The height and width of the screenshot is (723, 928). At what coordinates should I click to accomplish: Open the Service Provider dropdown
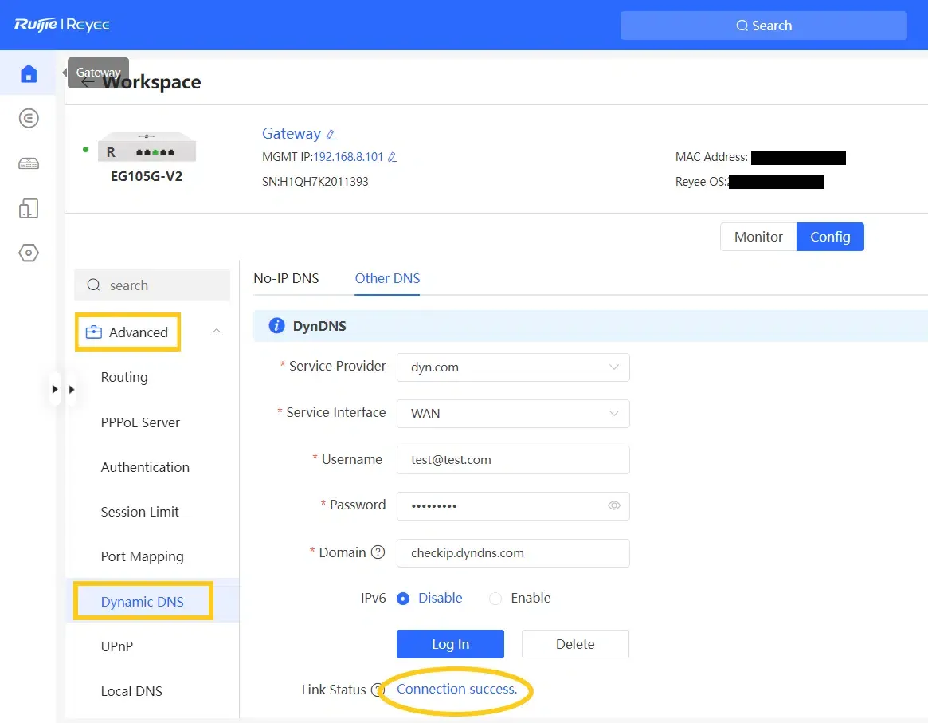[x=513, y=367]
